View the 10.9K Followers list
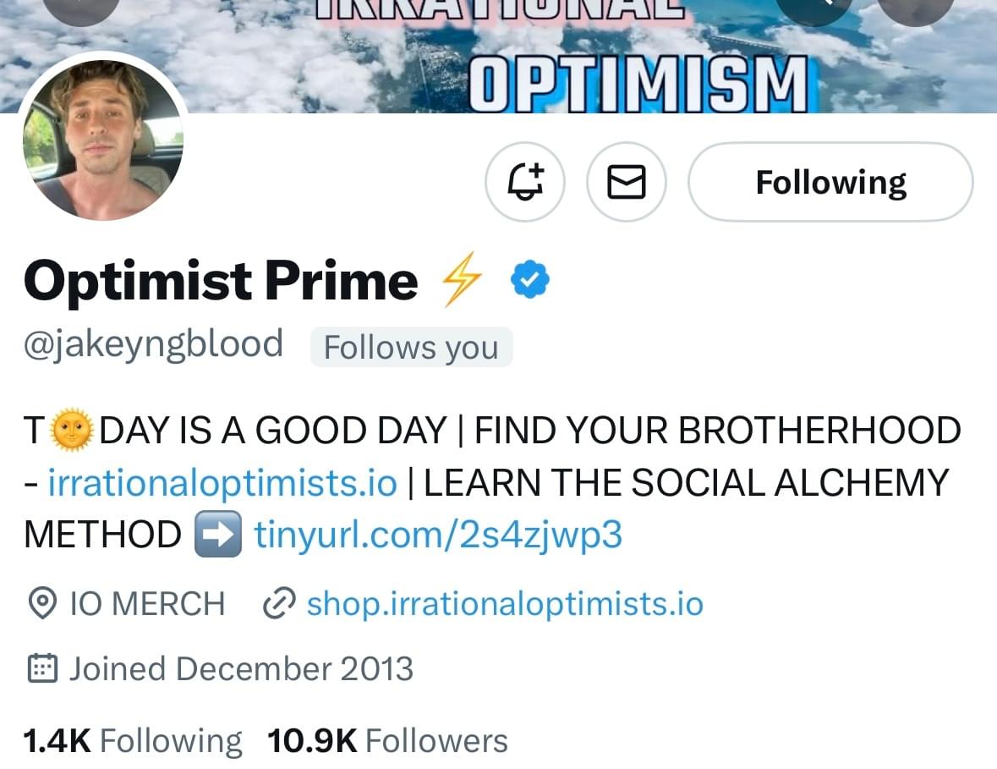The image size is (997, 769). click(387, 741)
